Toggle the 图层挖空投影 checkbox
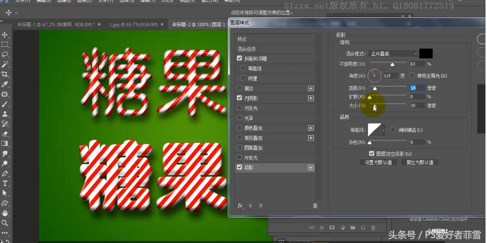This screenshot has height=243, width=487. pyautogui.click(x=372, y=154)
